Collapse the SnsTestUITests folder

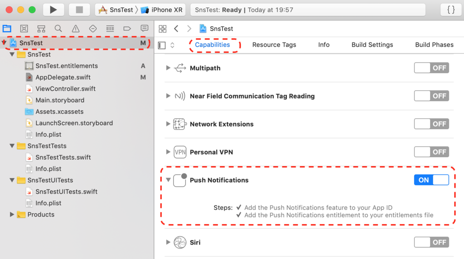click(x=12, y=180)
